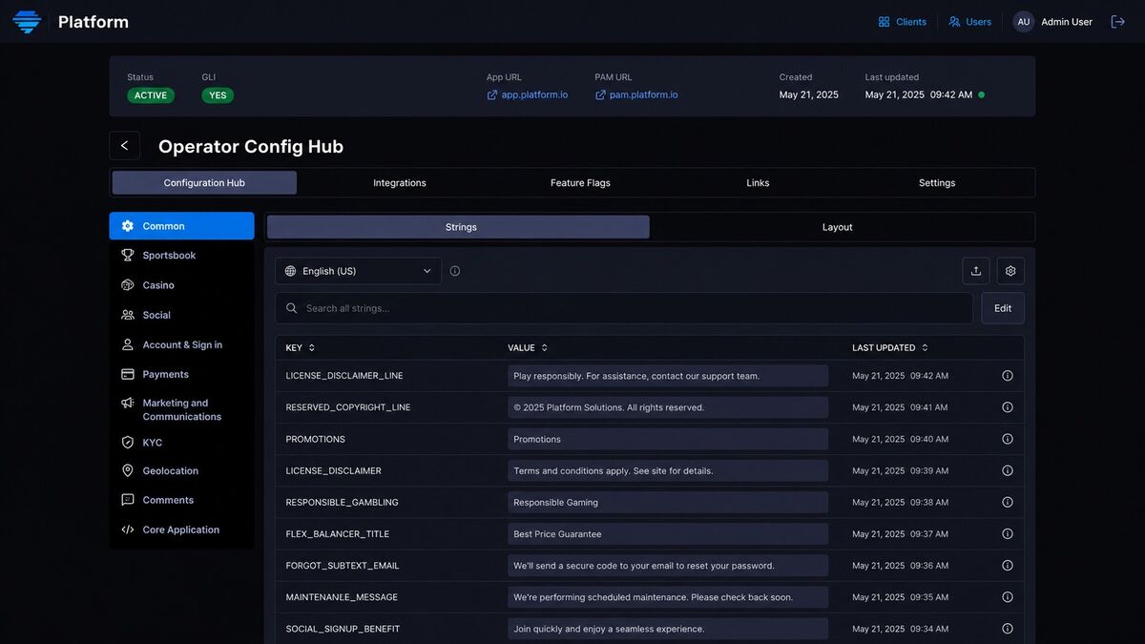Click info icon for RESPONSIBLE_GAMBLING row
This screenshot has height=644, width=1145.
point(1008,502)
